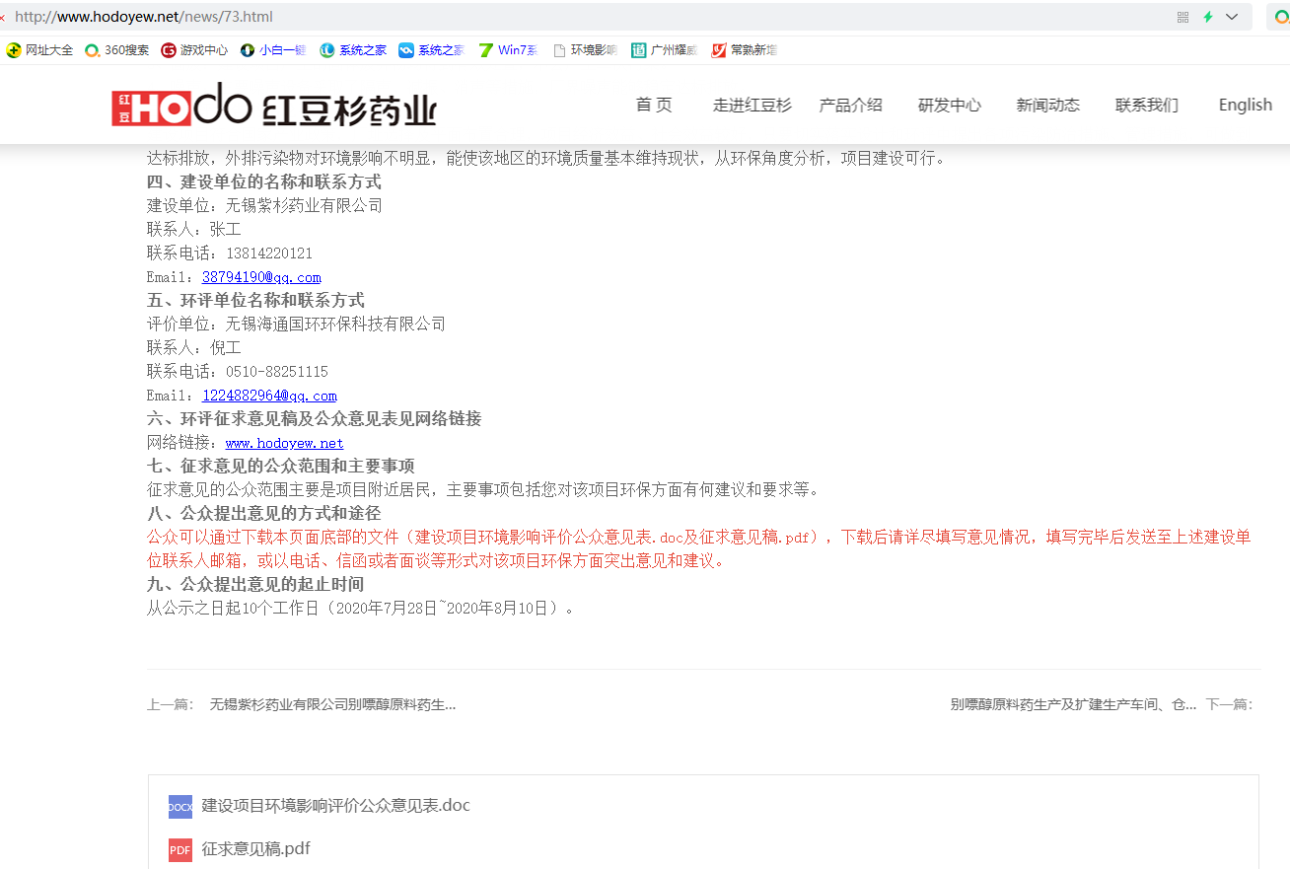Open the Win7系 bookmark

(x=508, y=50)
